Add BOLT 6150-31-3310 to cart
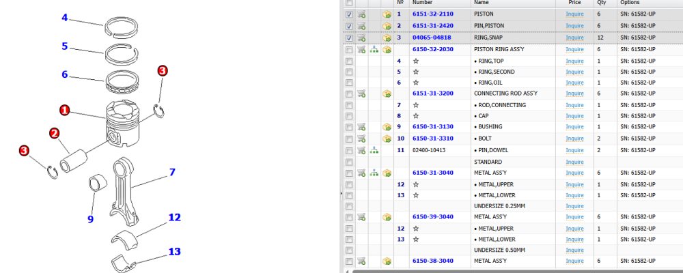The image size is (683, 273). coord(361,139)
